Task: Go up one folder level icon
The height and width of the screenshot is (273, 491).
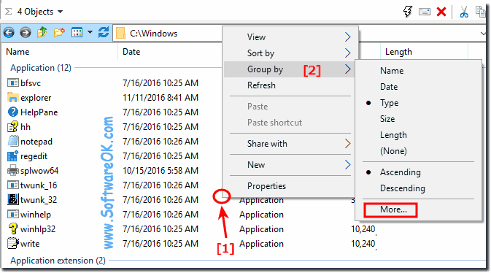Action: point(42,32)
